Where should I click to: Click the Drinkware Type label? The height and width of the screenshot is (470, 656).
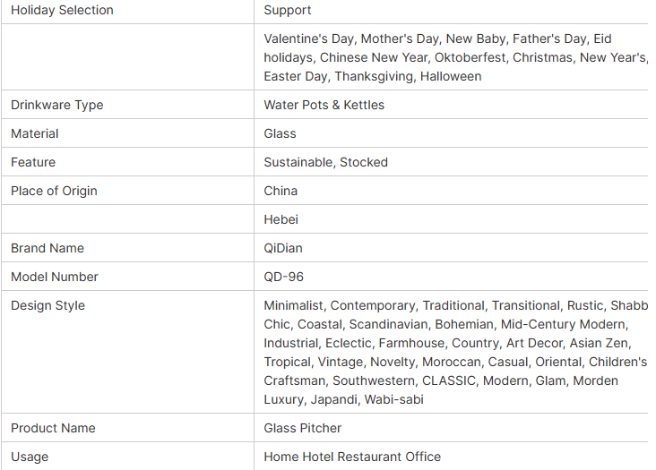tap(56, 105)
